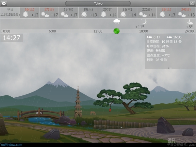Open the landscape picture selector icon

pyautogui.click(x=192, y=3)
